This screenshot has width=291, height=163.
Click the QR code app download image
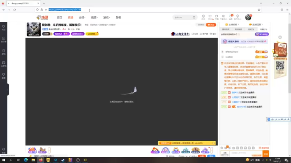[x=280, y=65]
